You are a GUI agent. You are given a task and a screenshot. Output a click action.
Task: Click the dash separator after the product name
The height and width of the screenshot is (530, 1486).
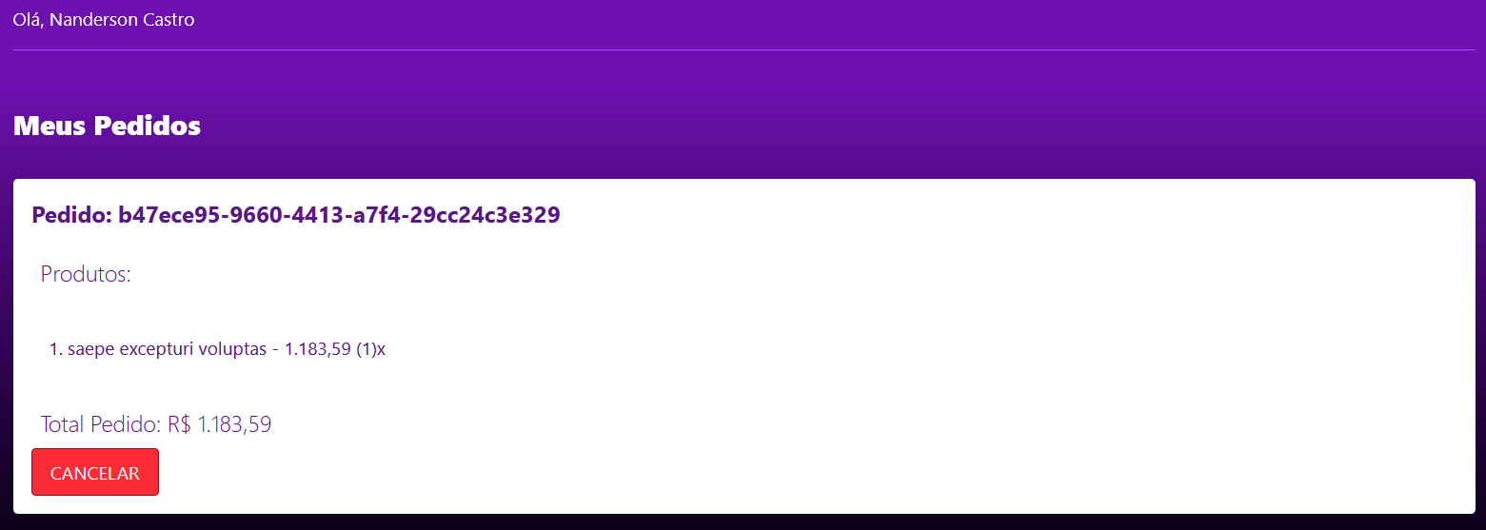coord(276,349)
